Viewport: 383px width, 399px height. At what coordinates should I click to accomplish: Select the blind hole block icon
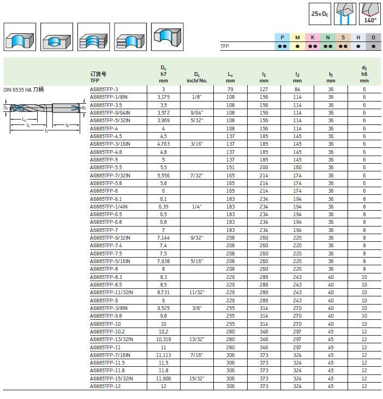pos(57,37)
